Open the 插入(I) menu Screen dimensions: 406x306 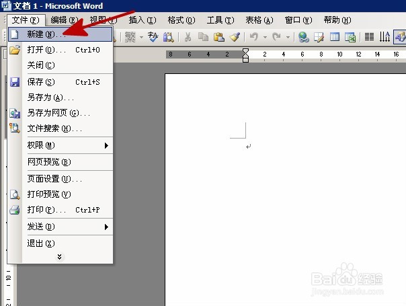coord(143,20)
